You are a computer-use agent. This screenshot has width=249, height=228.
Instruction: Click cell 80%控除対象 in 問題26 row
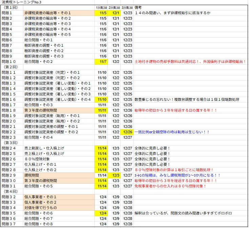click(x=59, y=159)
